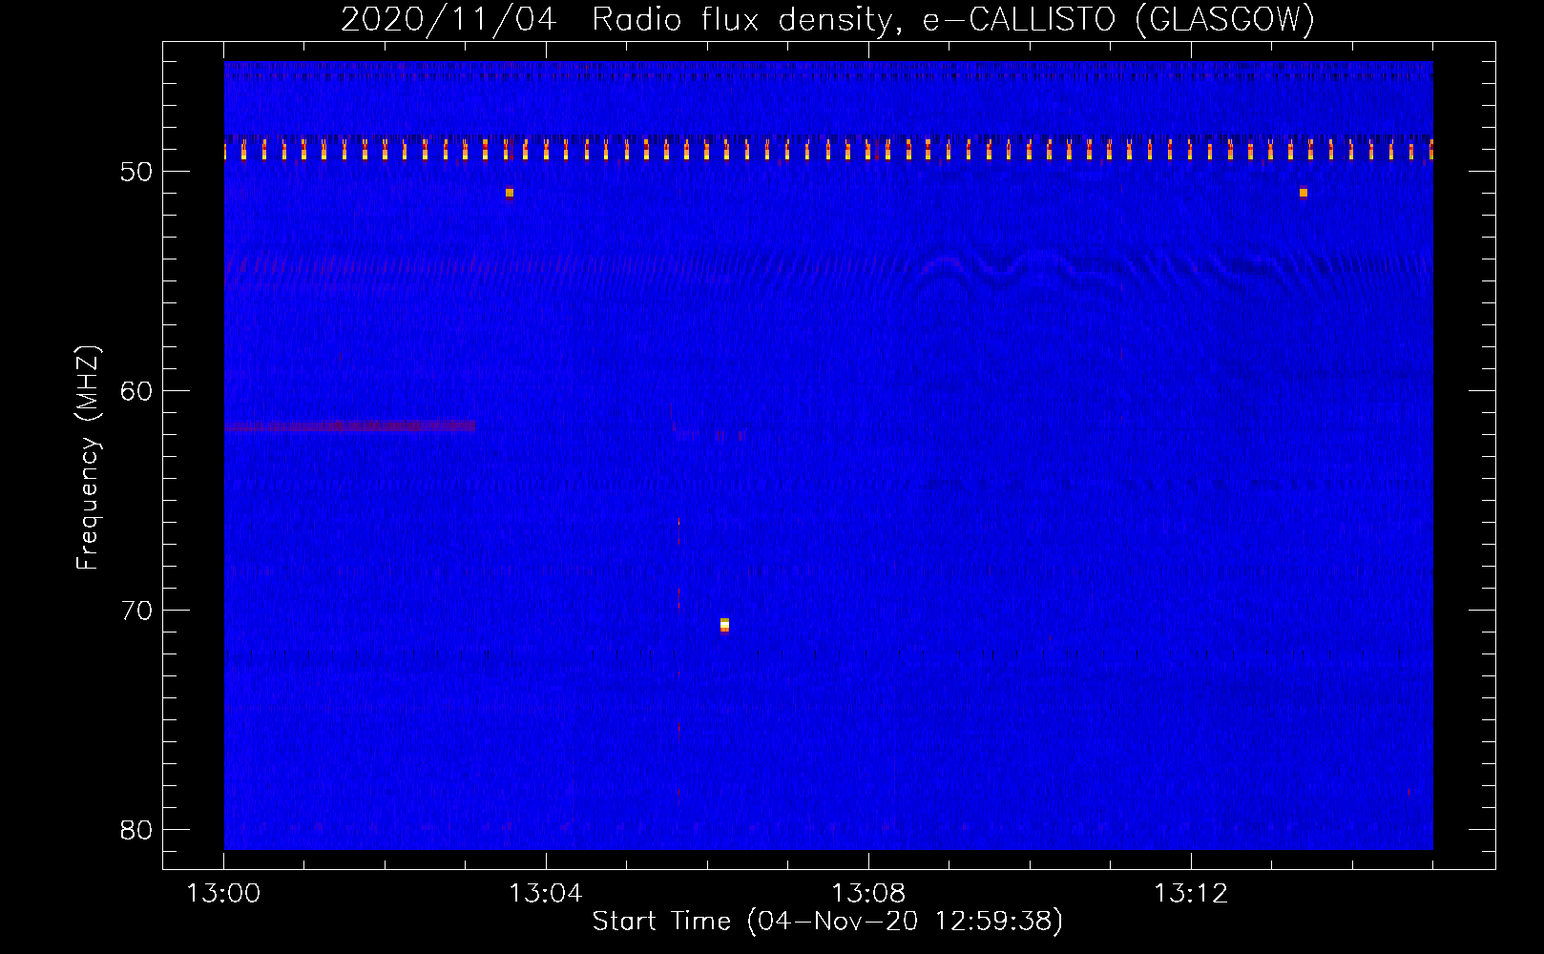Viewport: 1544px width, 954px height.
Task: Click the plot title mentioning e-CALLISTO (GLASGOW)
Action: tap(827, 19)
